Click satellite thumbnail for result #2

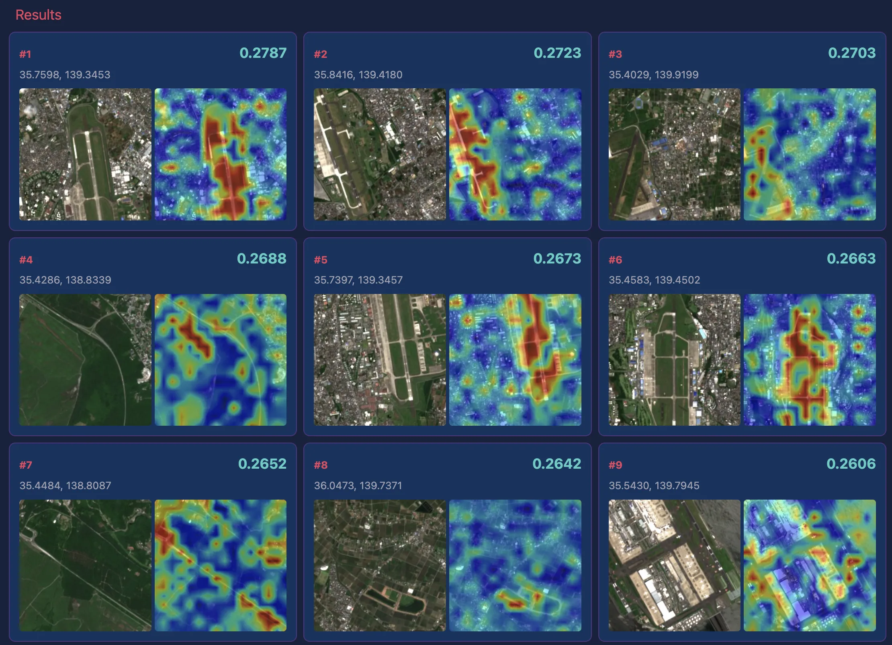(x=380, y=154)
